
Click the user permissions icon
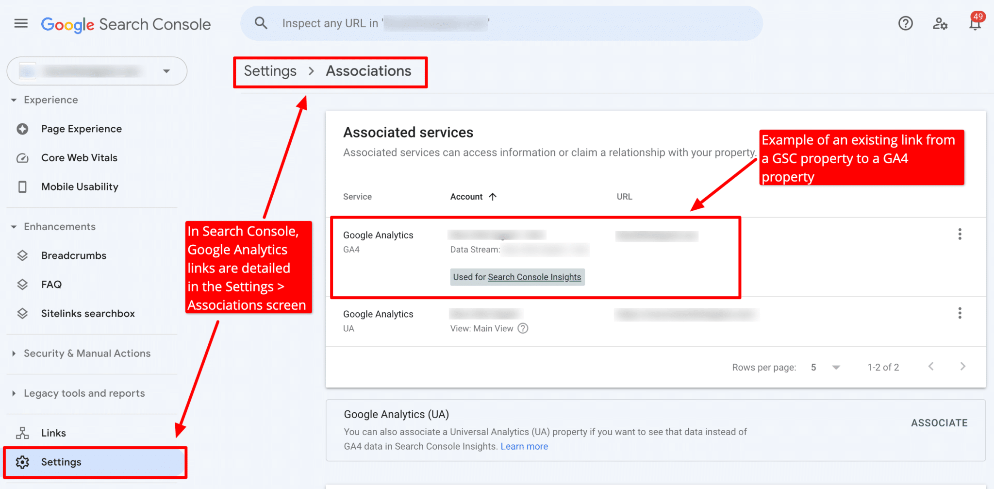pyautogui.click(x=940, y=23)
